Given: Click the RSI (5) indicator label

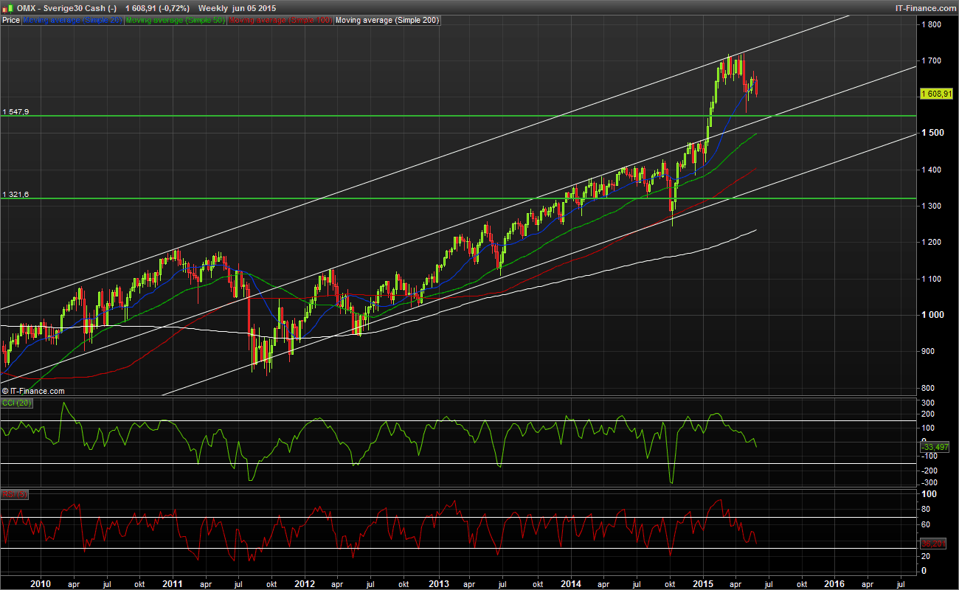Looking at the screenshot, I should 14,494.
